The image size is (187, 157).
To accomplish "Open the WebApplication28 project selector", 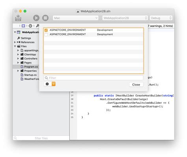I will 125,18.
